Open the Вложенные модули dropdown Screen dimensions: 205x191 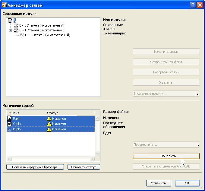[x=166, y=94]
